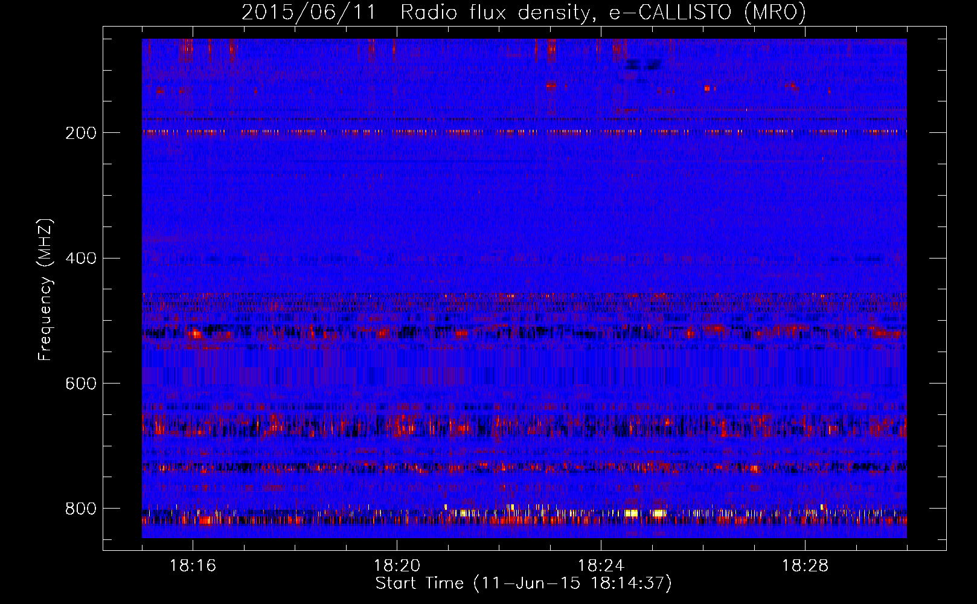977x604 pixels.
Task: Click the 18:20 time tick label
Action: pos(397,566)
